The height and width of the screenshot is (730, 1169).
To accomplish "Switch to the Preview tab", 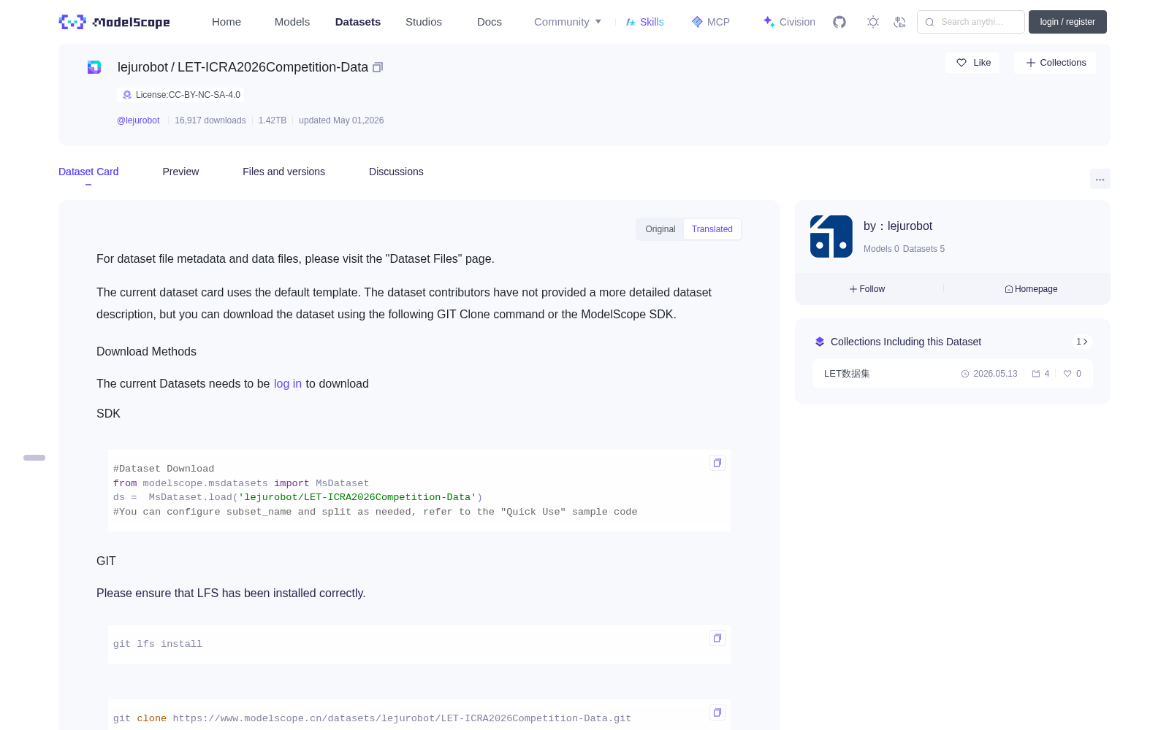I will coord(180,172).
